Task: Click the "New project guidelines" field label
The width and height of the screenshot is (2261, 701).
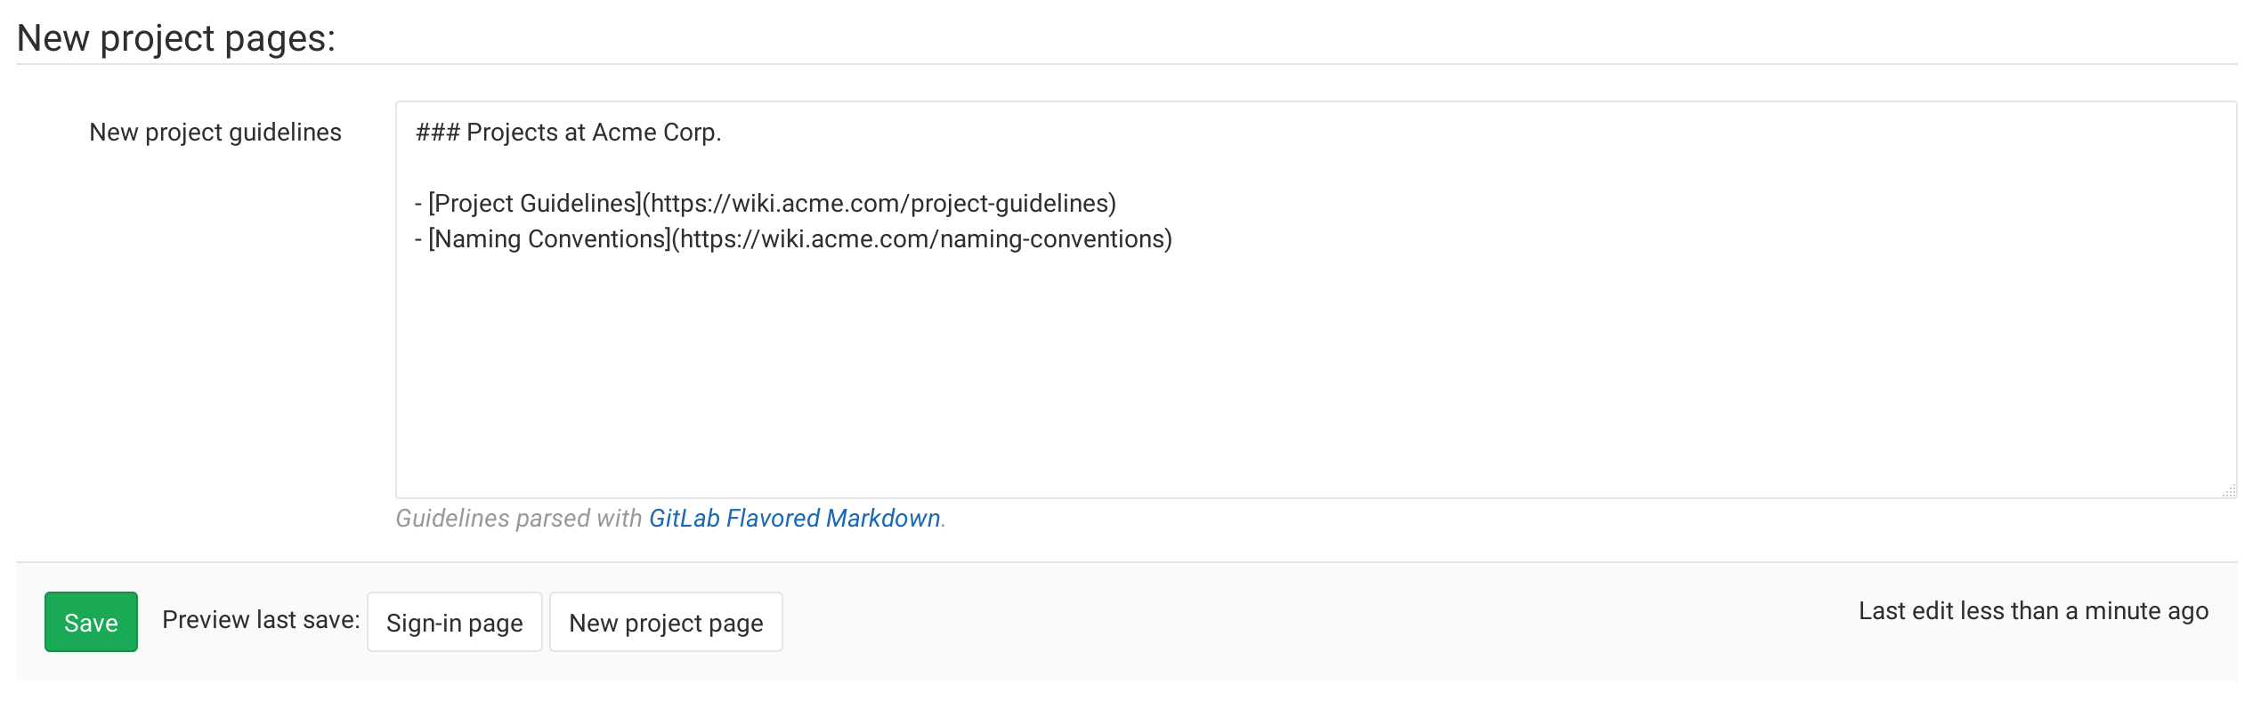Action: click(215, 133)
